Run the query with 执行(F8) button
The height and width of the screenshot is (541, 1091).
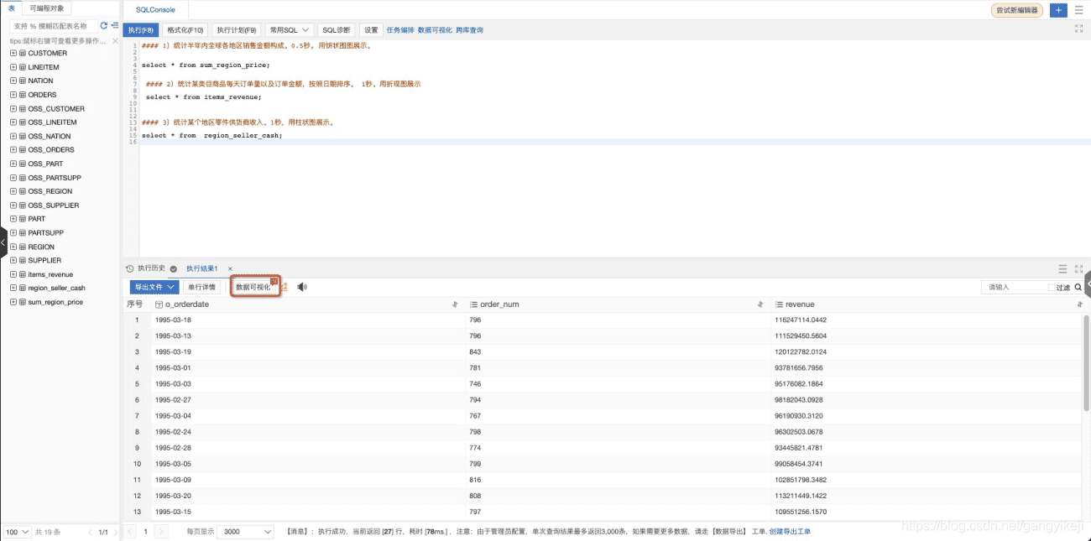140,29
